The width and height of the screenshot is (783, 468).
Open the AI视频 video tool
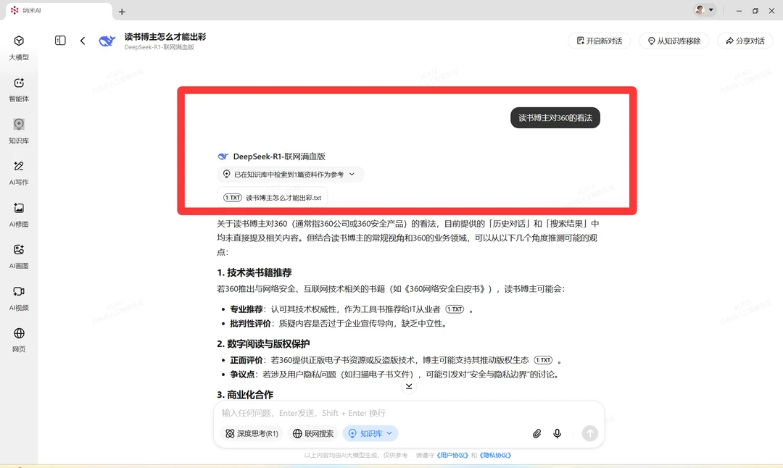19,298
